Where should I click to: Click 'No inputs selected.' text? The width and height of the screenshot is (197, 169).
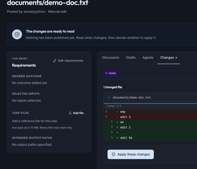(x=27, y=101)
